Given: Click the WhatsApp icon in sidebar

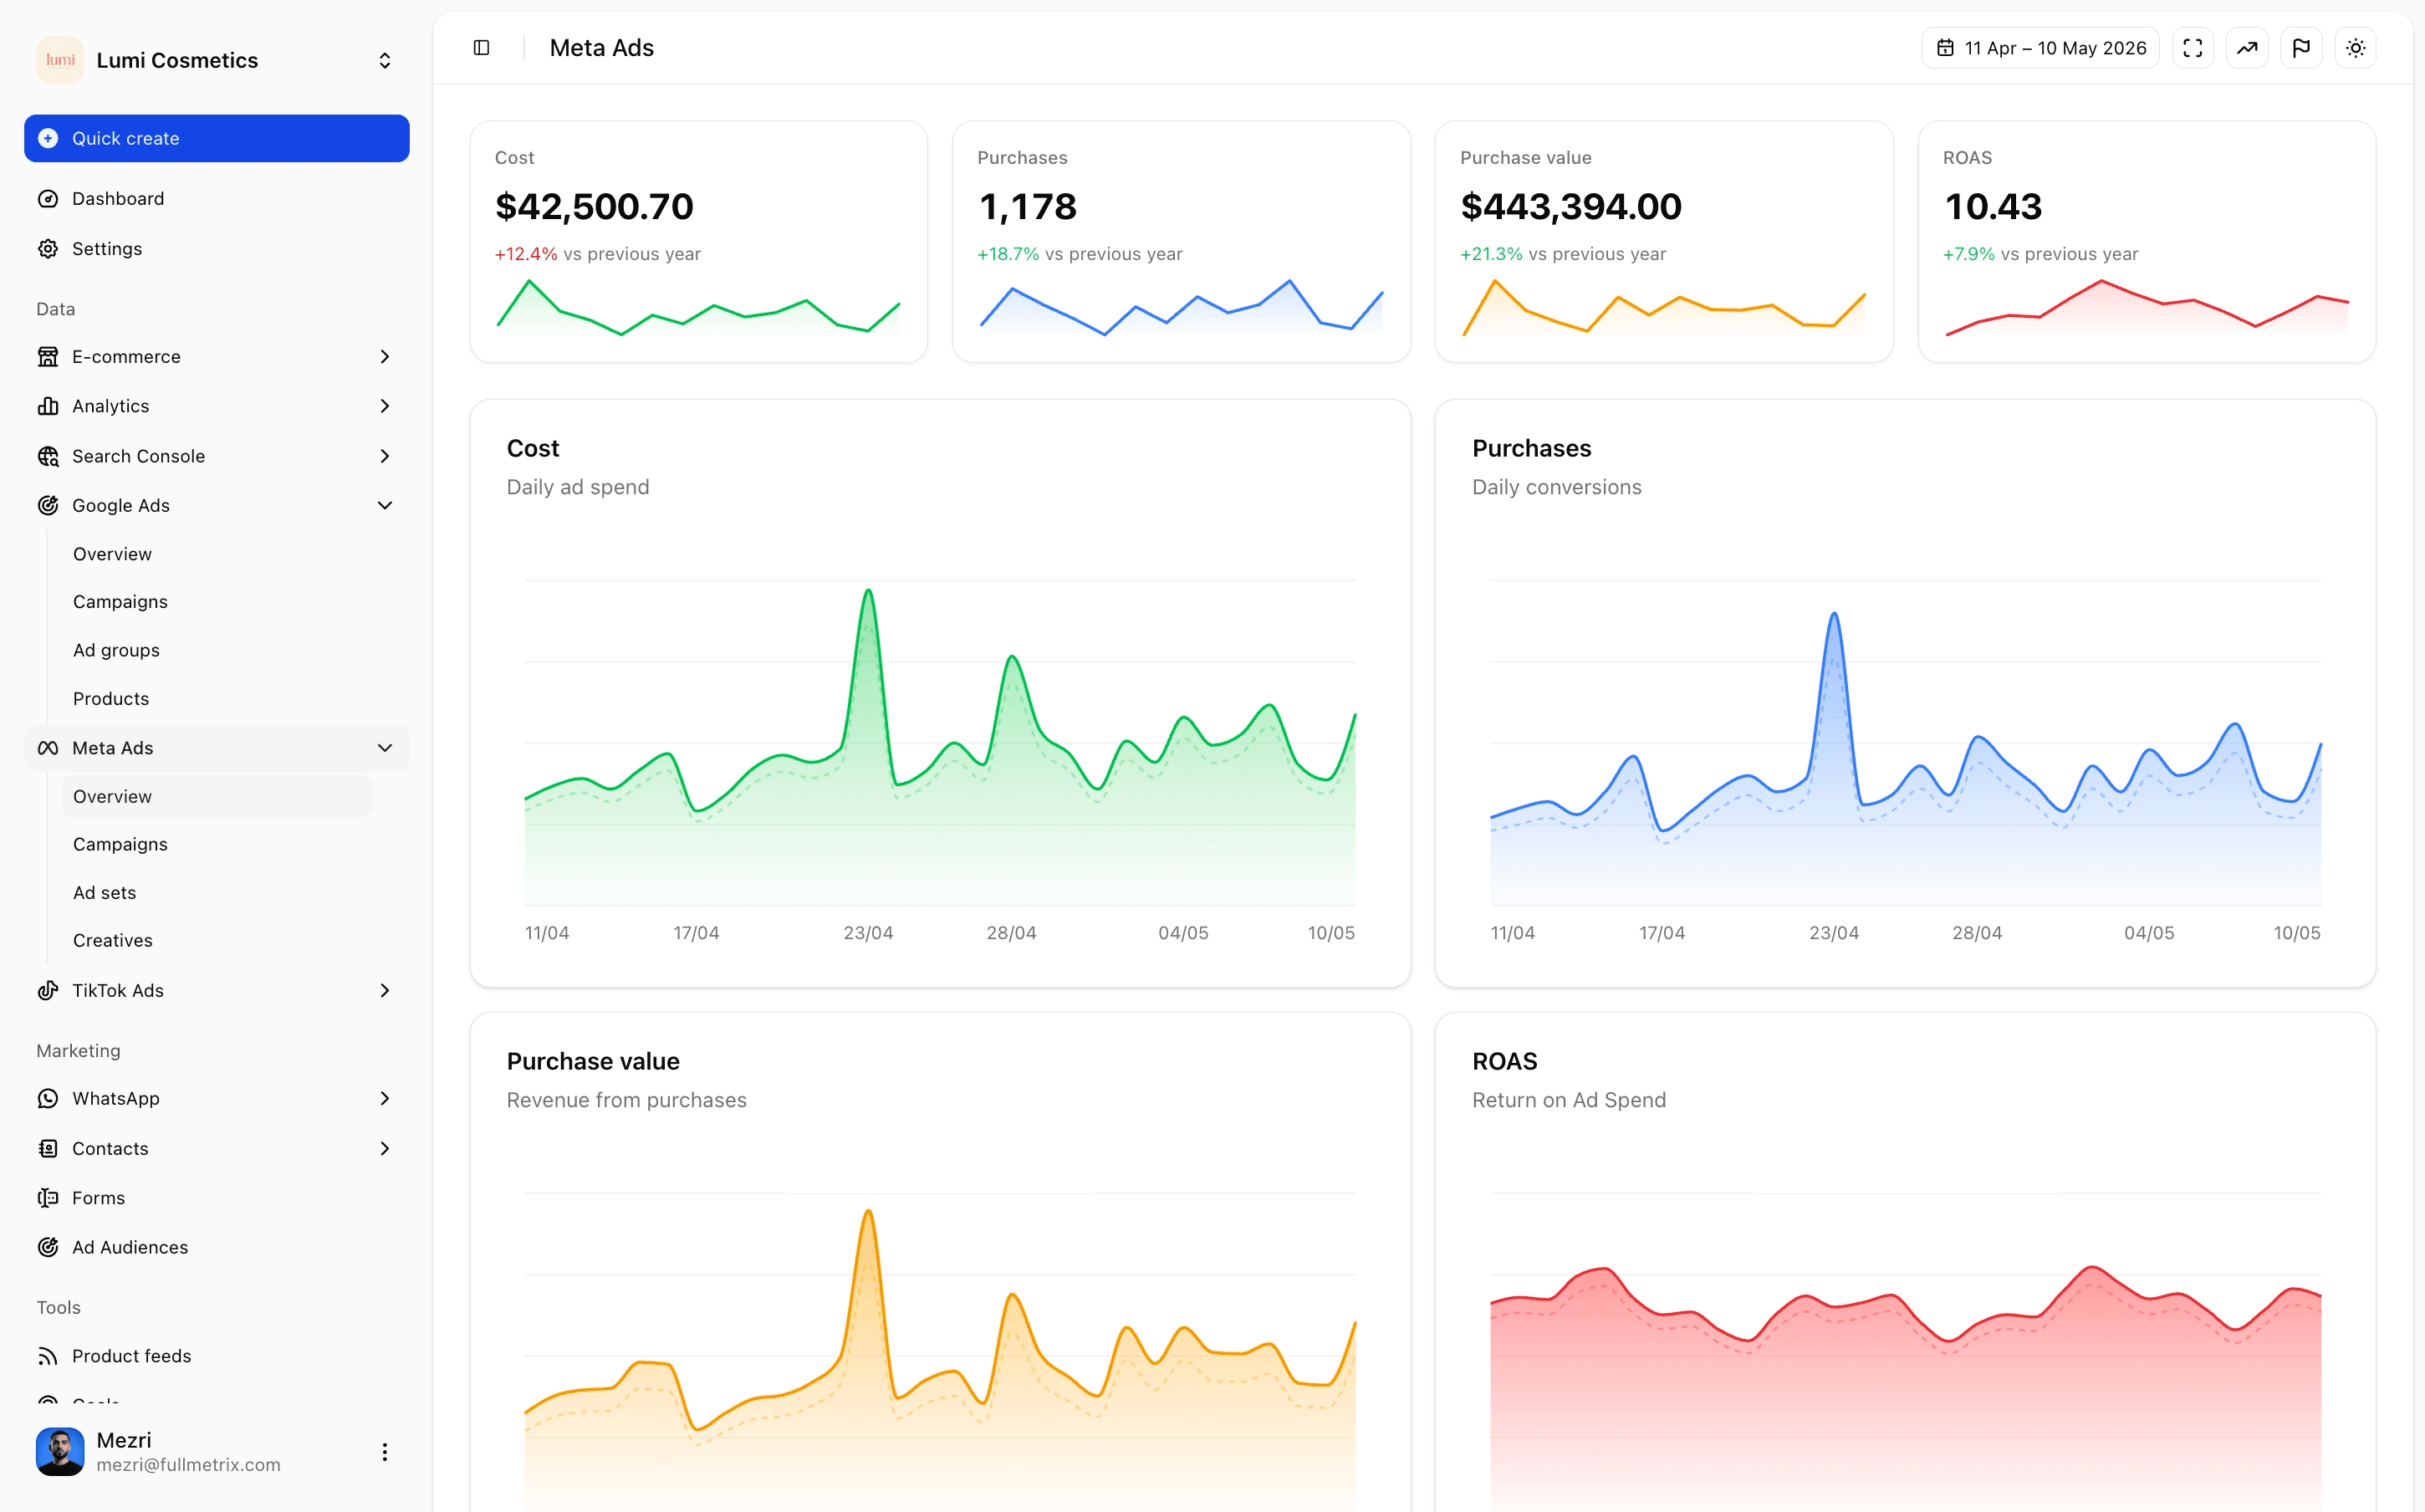Looking at the screenshot, I should click(x=48, y=1099).
